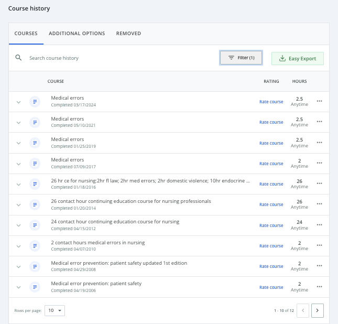The height and width of the screenshot is (324, 338).
Task: Switch to the Removed tab
Action: [128, 34]
